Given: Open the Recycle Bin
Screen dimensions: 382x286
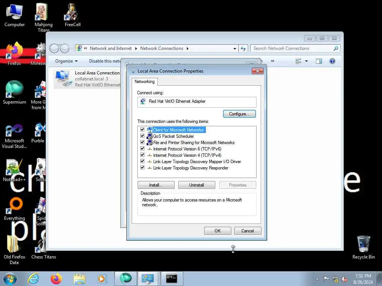Looking at the screenshot, I should [x=363, y=247].
